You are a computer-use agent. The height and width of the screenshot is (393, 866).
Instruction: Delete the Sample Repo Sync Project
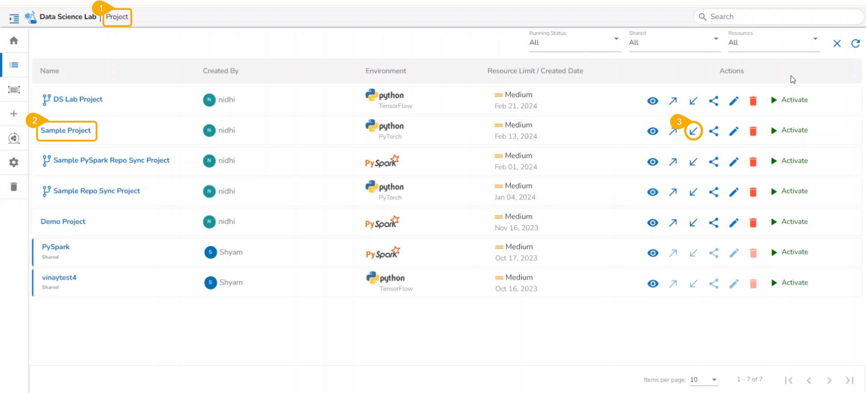click(753, 192)
